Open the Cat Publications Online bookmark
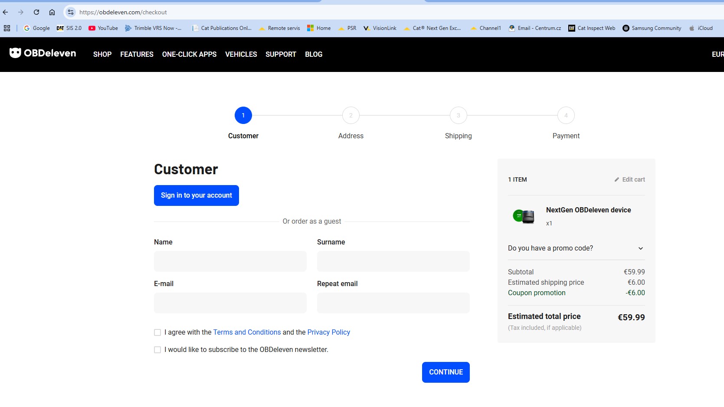Viewport: 724px width, 407px height. click(222, 28)
